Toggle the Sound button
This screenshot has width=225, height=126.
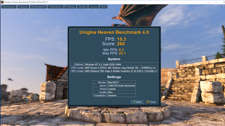click(x=94, y=7)
